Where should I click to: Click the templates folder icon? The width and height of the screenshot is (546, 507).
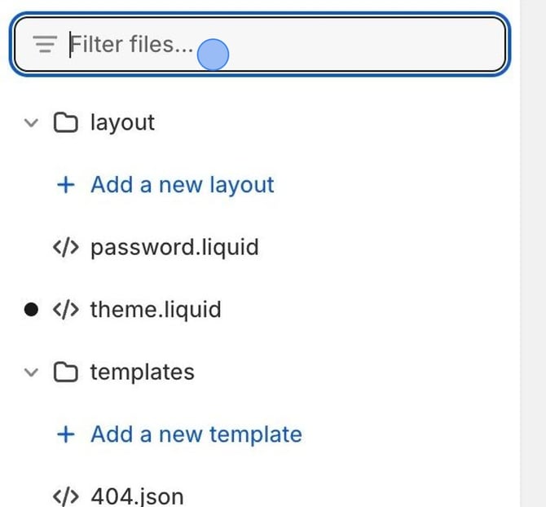click(65, 373)
